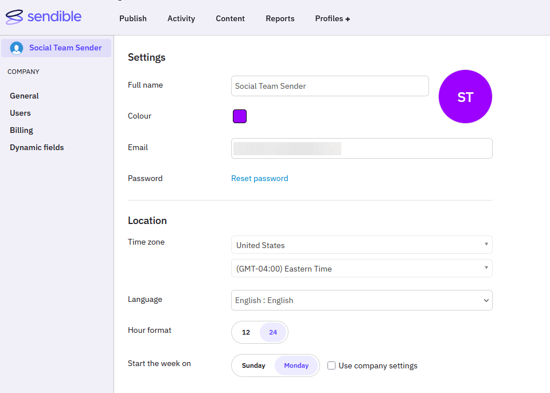
Task: Click the Email input field
Action: click(x=362, y=148)
